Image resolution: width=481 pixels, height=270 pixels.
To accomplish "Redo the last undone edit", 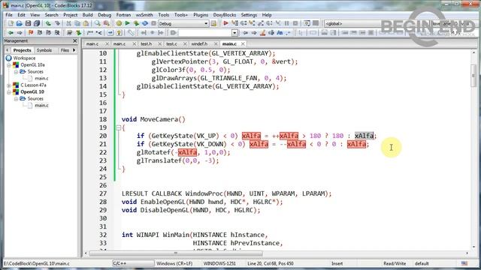I will pyautogui.click(x=57, y=23).
